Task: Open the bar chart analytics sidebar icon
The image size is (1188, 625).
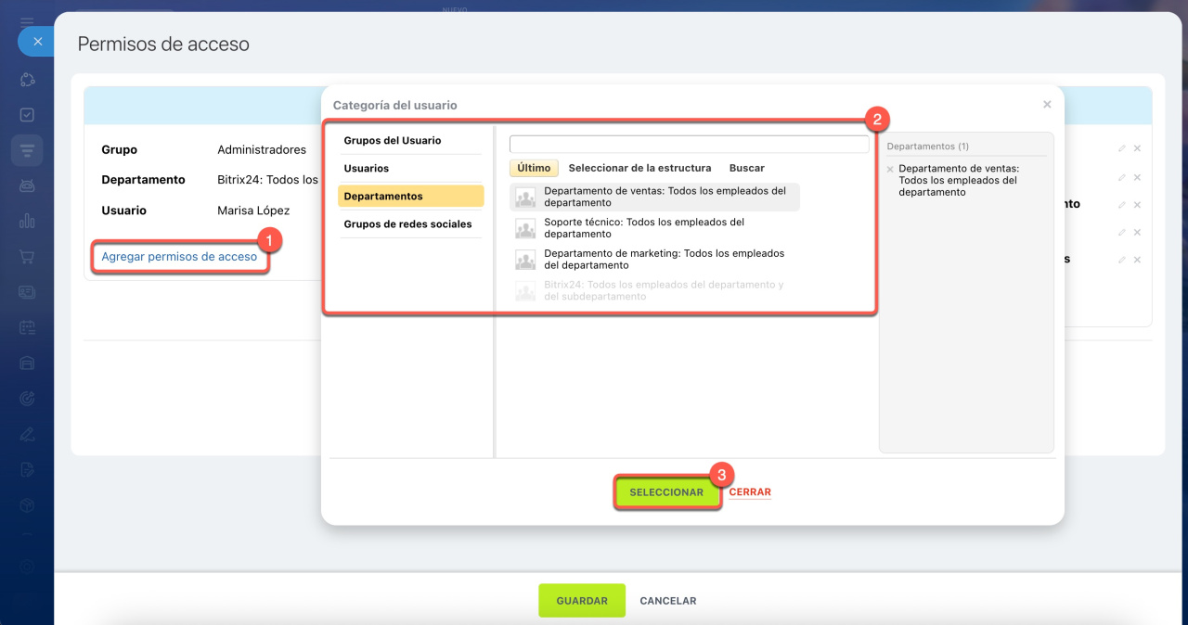Action: 27,222
